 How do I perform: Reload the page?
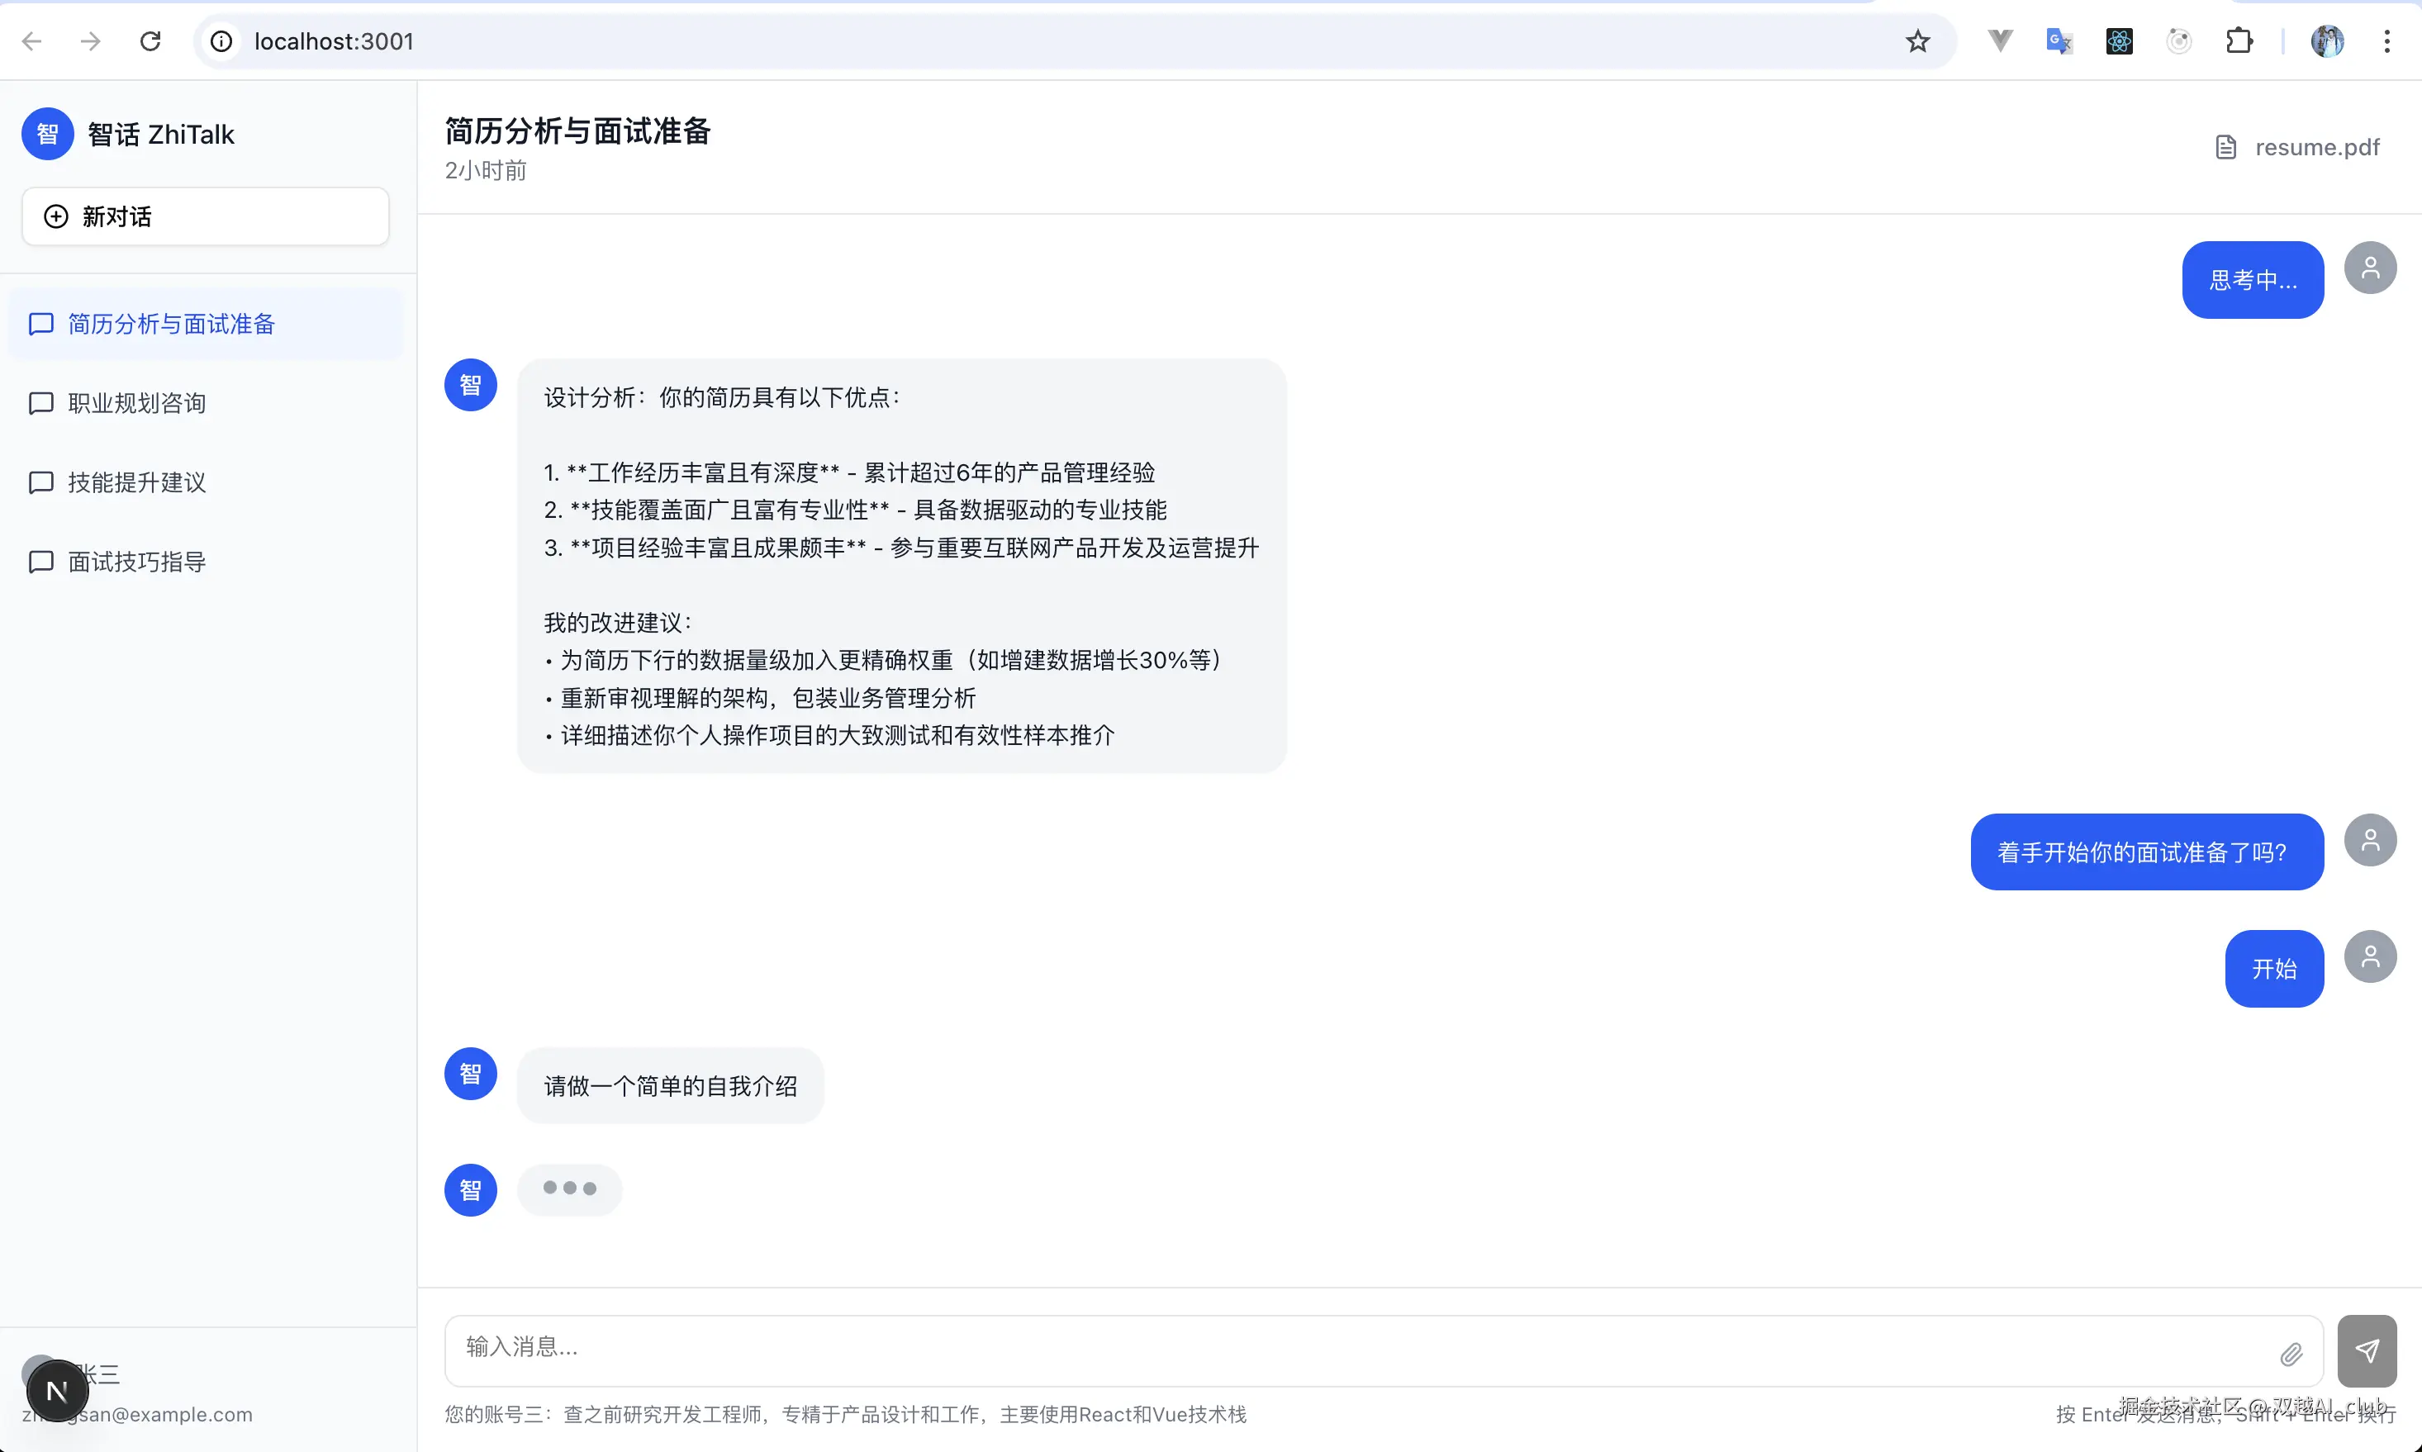pos(150,41)
